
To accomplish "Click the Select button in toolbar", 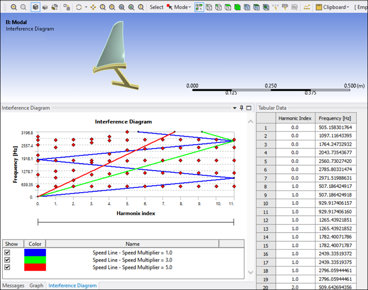I will (x=156, y=7).
